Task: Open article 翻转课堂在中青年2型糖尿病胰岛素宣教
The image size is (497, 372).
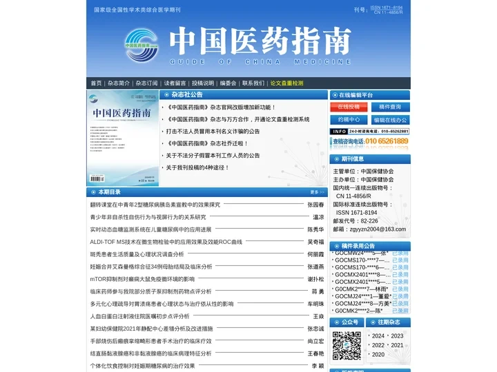Action: pyautogui.click(x=155, y=205)
